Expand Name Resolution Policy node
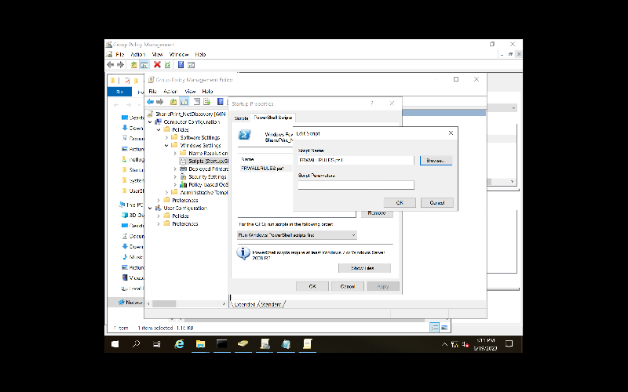Screen dimensions: 628x392 point(175,153)
